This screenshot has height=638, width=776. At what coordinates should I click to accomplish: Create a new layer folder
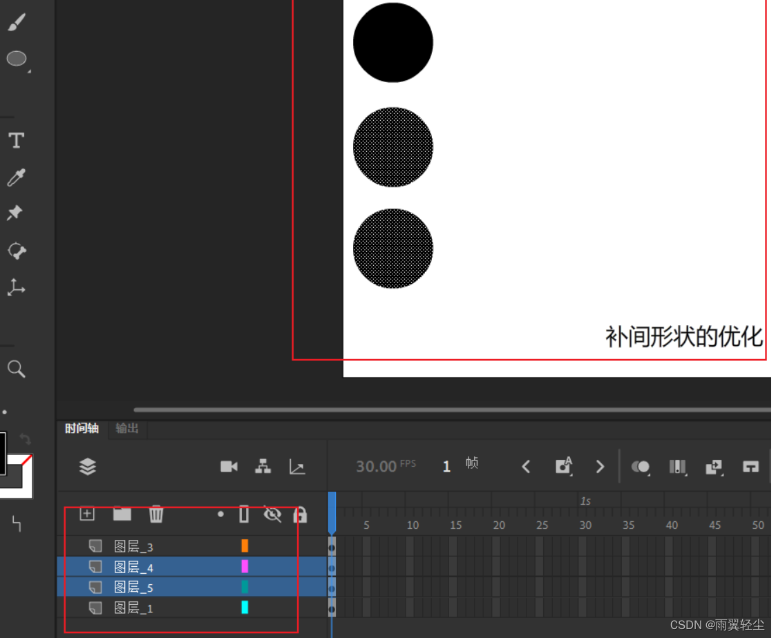(x=122, y=514)
